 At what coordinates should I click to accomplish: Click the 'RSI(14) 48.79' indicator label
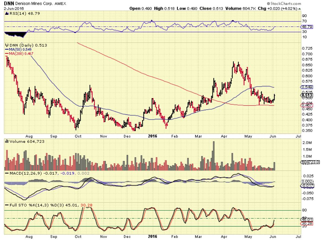click(x=25, y=14)
